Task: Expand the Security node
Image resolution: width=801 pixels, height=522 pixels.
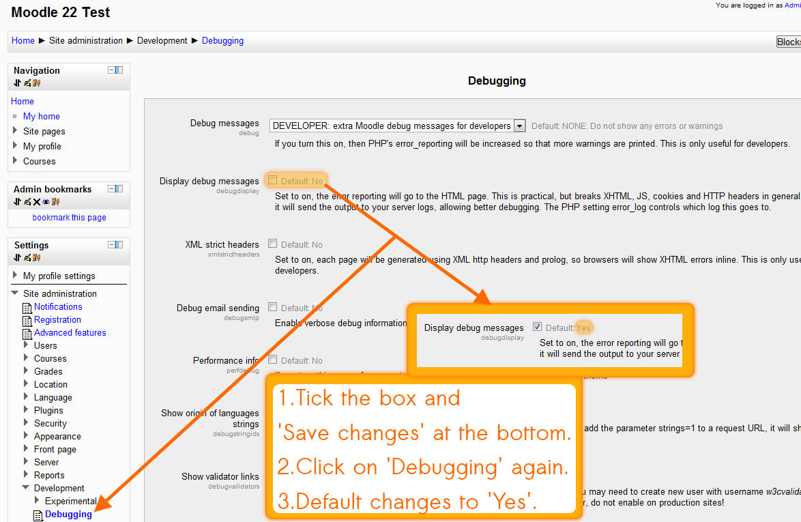Action: point(26,422)
